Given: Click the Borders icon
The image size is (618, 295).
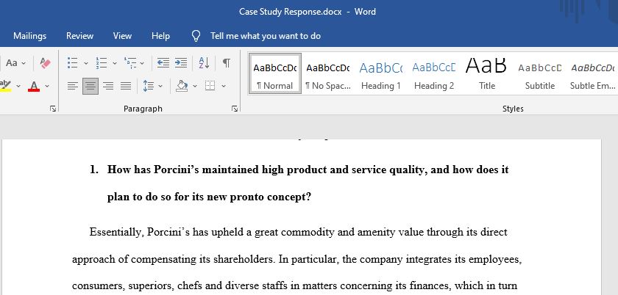Looking at the screenshot, I should point(210,86).
